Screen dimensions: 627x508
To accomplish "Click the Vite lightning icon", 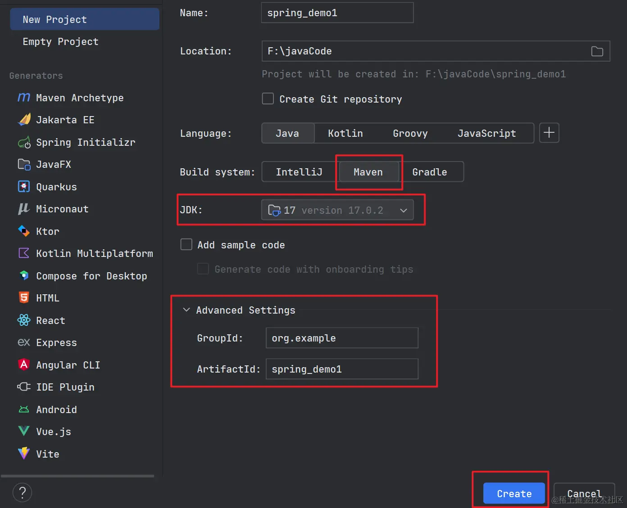I will pos(24,454).
